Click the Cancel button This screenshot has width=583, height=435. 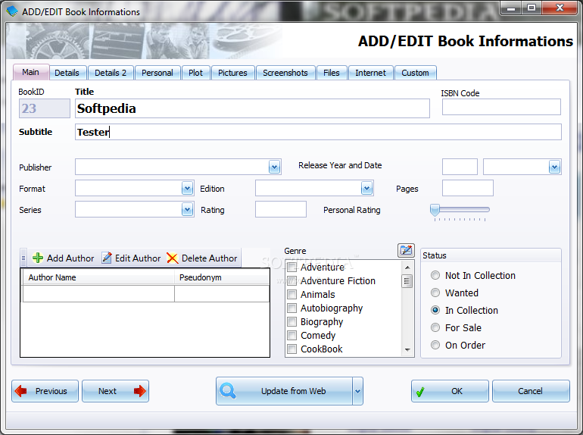click(531, 391)
